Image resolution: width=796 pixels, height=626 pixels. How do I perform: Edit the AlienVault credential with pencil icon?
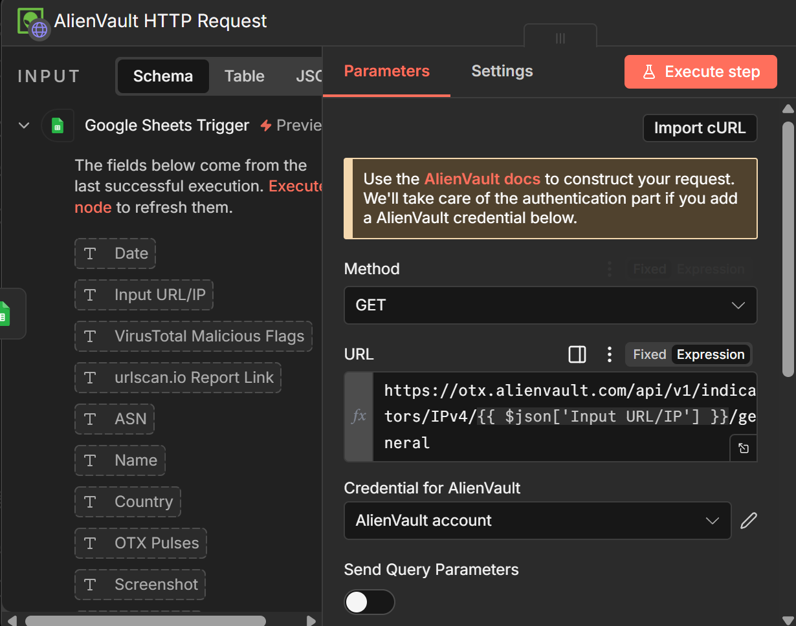[749, 521]
